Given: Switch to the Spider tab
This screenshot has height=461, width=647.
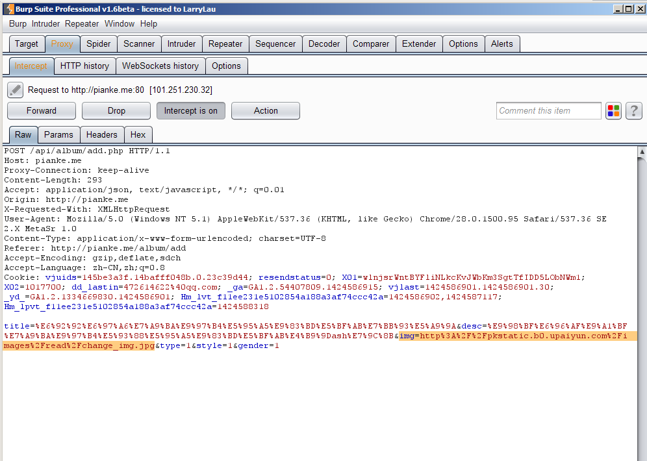Looking at the screenshot, I should point(98,44).
